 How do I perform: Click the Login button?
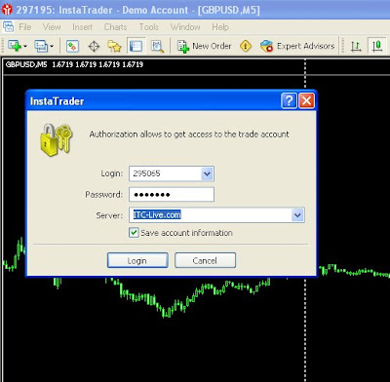pos(137,260)
